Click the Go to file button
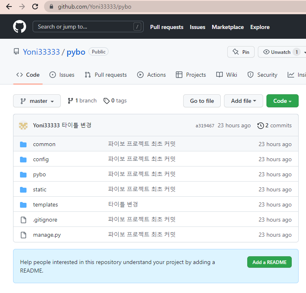Image resolution: width=306 pixels, height=293 pixels. click(202, 101)
